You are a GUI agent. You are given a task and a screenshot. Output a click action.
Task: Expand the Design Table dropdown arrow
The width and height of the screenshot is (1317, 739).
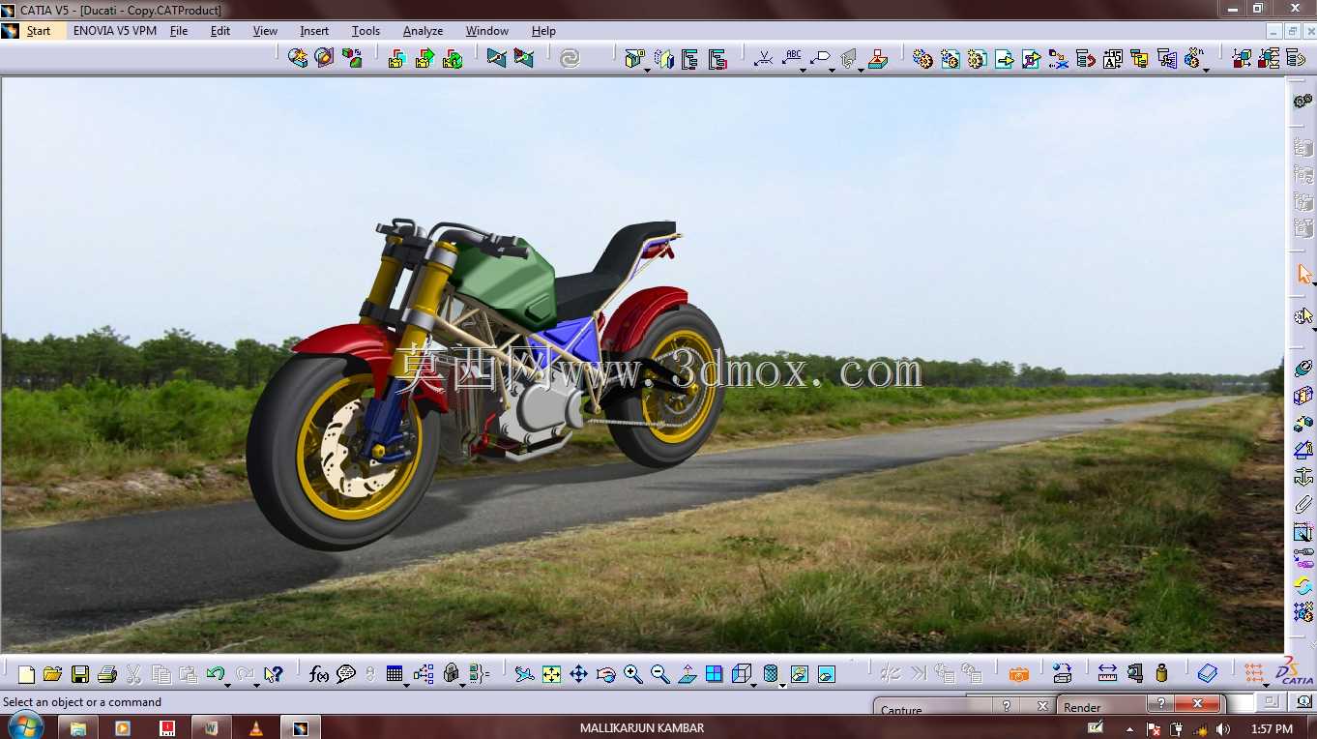coord(405,684)
